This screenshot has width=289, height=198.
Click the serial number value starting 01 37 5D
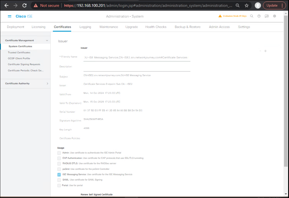point(113,111)
